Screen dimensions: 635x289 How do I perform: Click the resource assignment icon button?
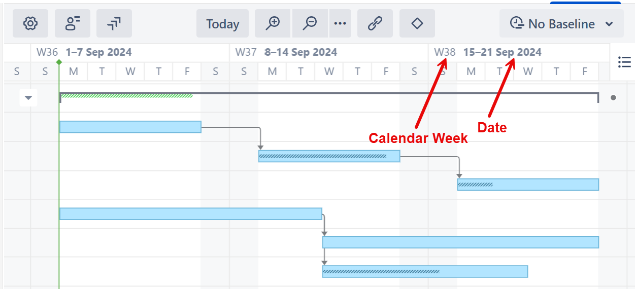click(x=72, y=23)
